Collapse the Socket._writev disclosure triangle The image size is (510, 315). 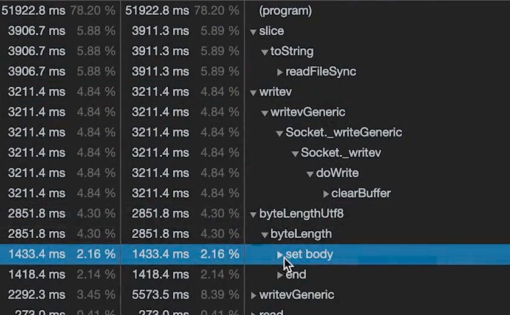point(295,154)
